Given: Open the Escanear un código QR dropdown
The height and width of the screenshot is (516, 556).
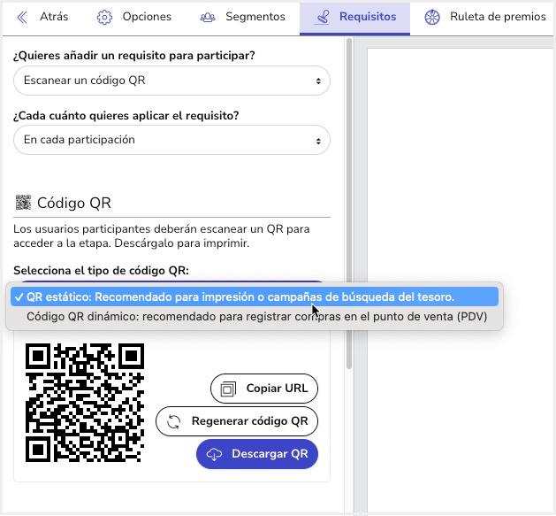Looking at the screenshot, I should [x=171, y=81].
